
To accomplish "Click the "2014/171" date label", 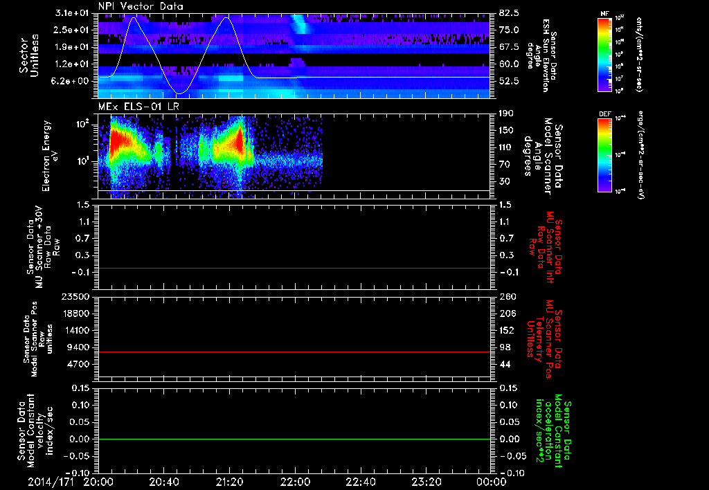I will [x=51, y=482].
